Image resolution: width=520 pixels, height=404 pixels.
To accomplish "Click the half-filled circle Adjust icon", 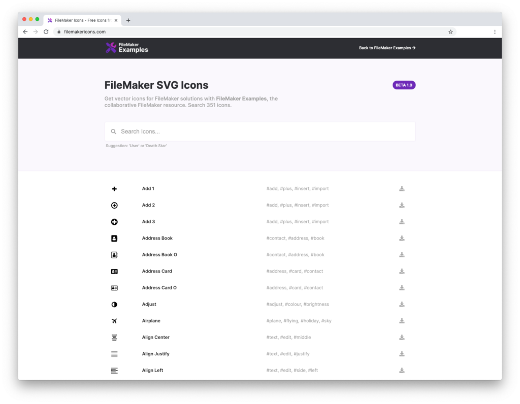I will [x=114, y=305].
